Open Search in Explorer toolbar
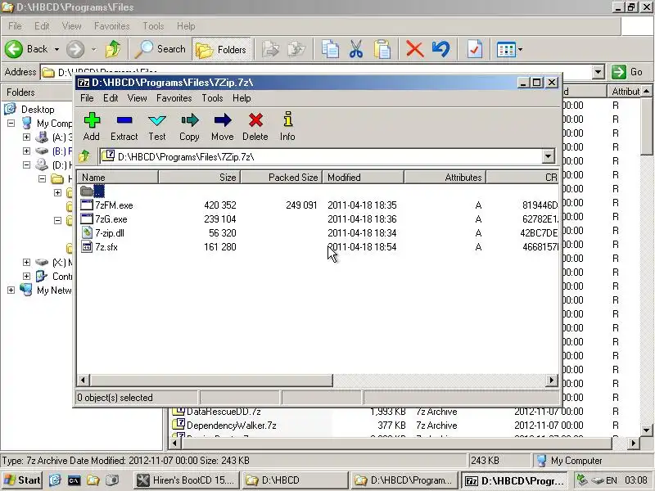Screen dimensions: 655x491 point(160,49)
